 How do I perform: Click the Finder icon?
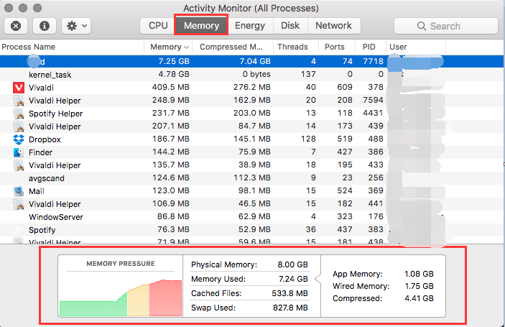pyautogui.click(x=19, y=152)
